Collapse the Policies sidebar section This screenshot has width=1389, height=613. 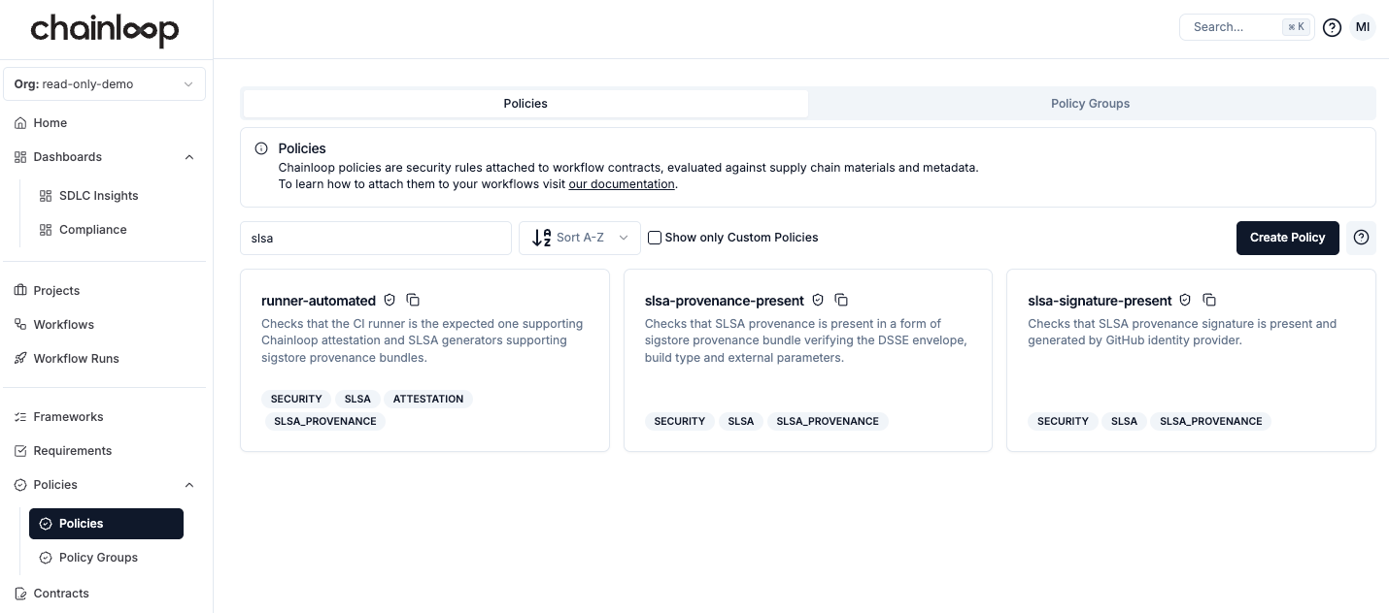click(x=189, y=485)
